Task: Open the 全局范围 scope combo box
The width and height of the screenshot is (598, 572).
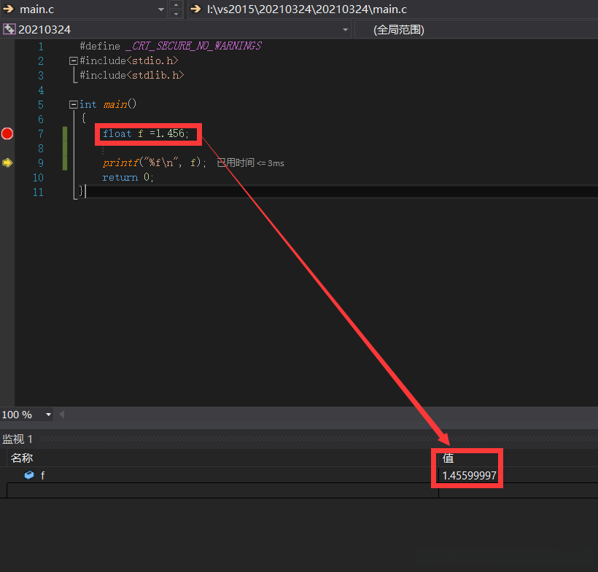Action: pos(476,30)
